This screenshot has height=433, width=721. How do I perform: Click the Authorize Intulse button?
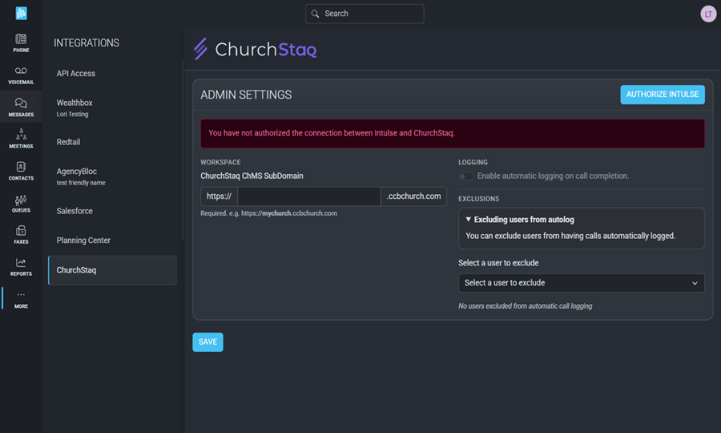pos(663,95)
